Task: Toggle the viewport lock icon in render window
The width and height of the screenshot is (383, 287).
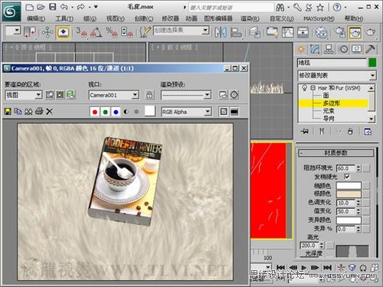Action: tap(149, 95)
